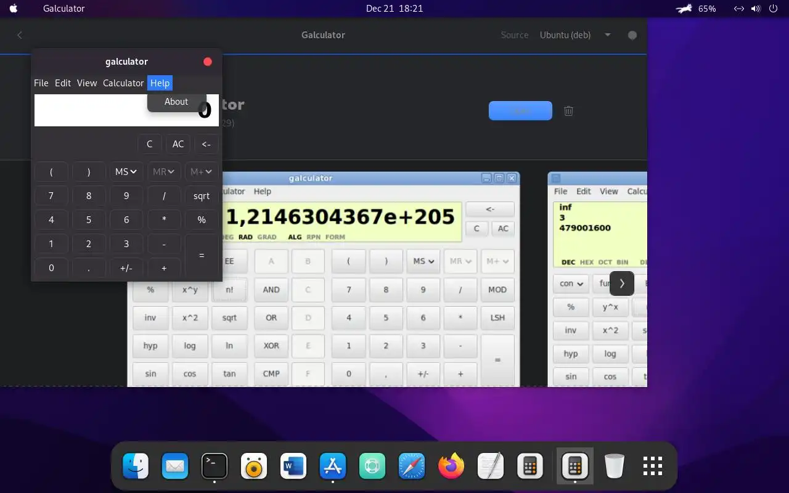
Task: Click the <- backspace button
Action: pos(206,144)
